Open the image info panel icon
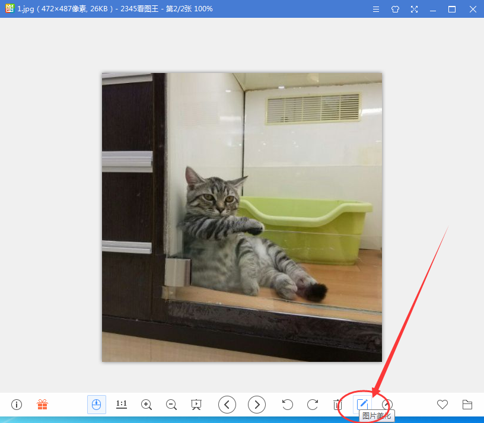Image resolution: width=484 pixels, height=423 pixels. tap(17, 405)
